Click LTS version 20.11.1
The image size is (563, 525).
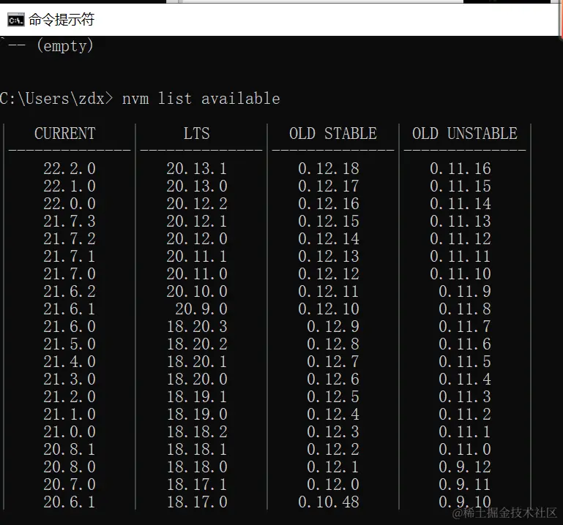[x=197, y=257]
